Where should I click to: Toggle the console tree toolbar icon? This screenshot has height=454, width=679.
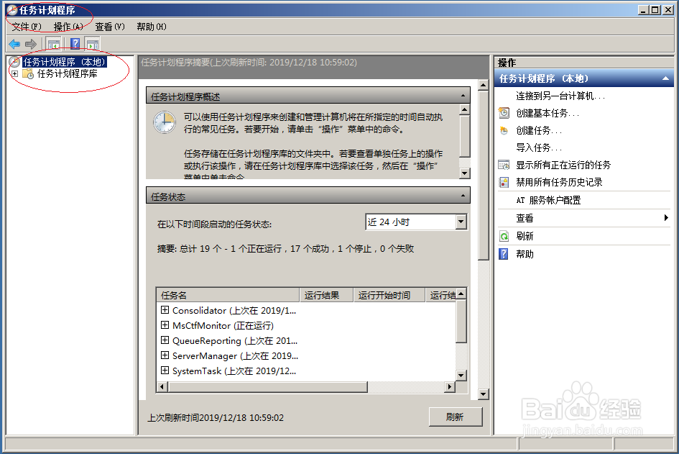(55, 43)
